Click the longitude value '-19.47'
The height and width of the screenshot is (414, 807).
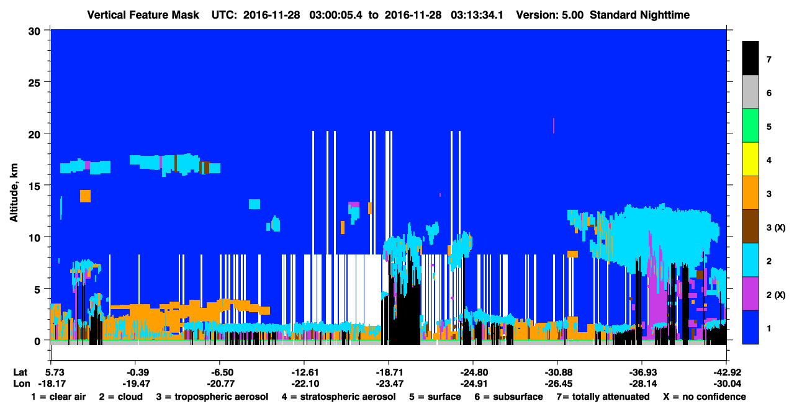(x=135, y=383)
